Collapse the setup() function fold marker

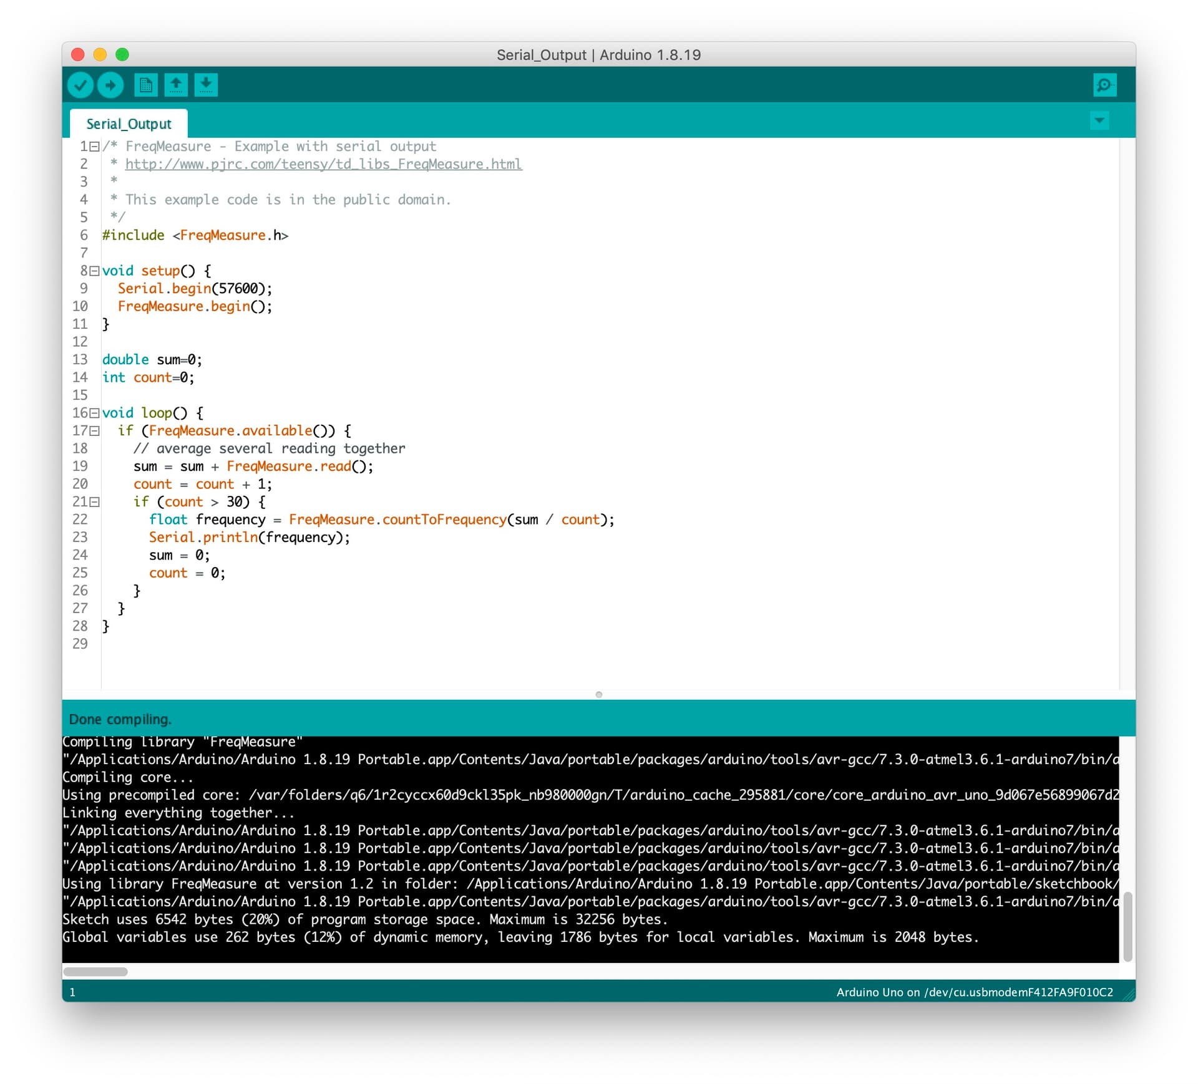(95, 271)
